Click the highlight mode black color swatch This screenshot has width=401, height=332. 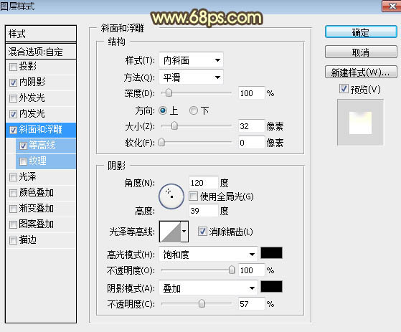[x=271, y=253]
